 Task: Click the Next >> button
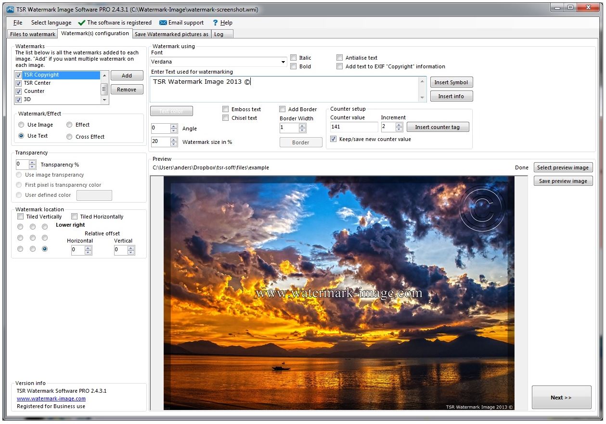[x=561, y=398]
